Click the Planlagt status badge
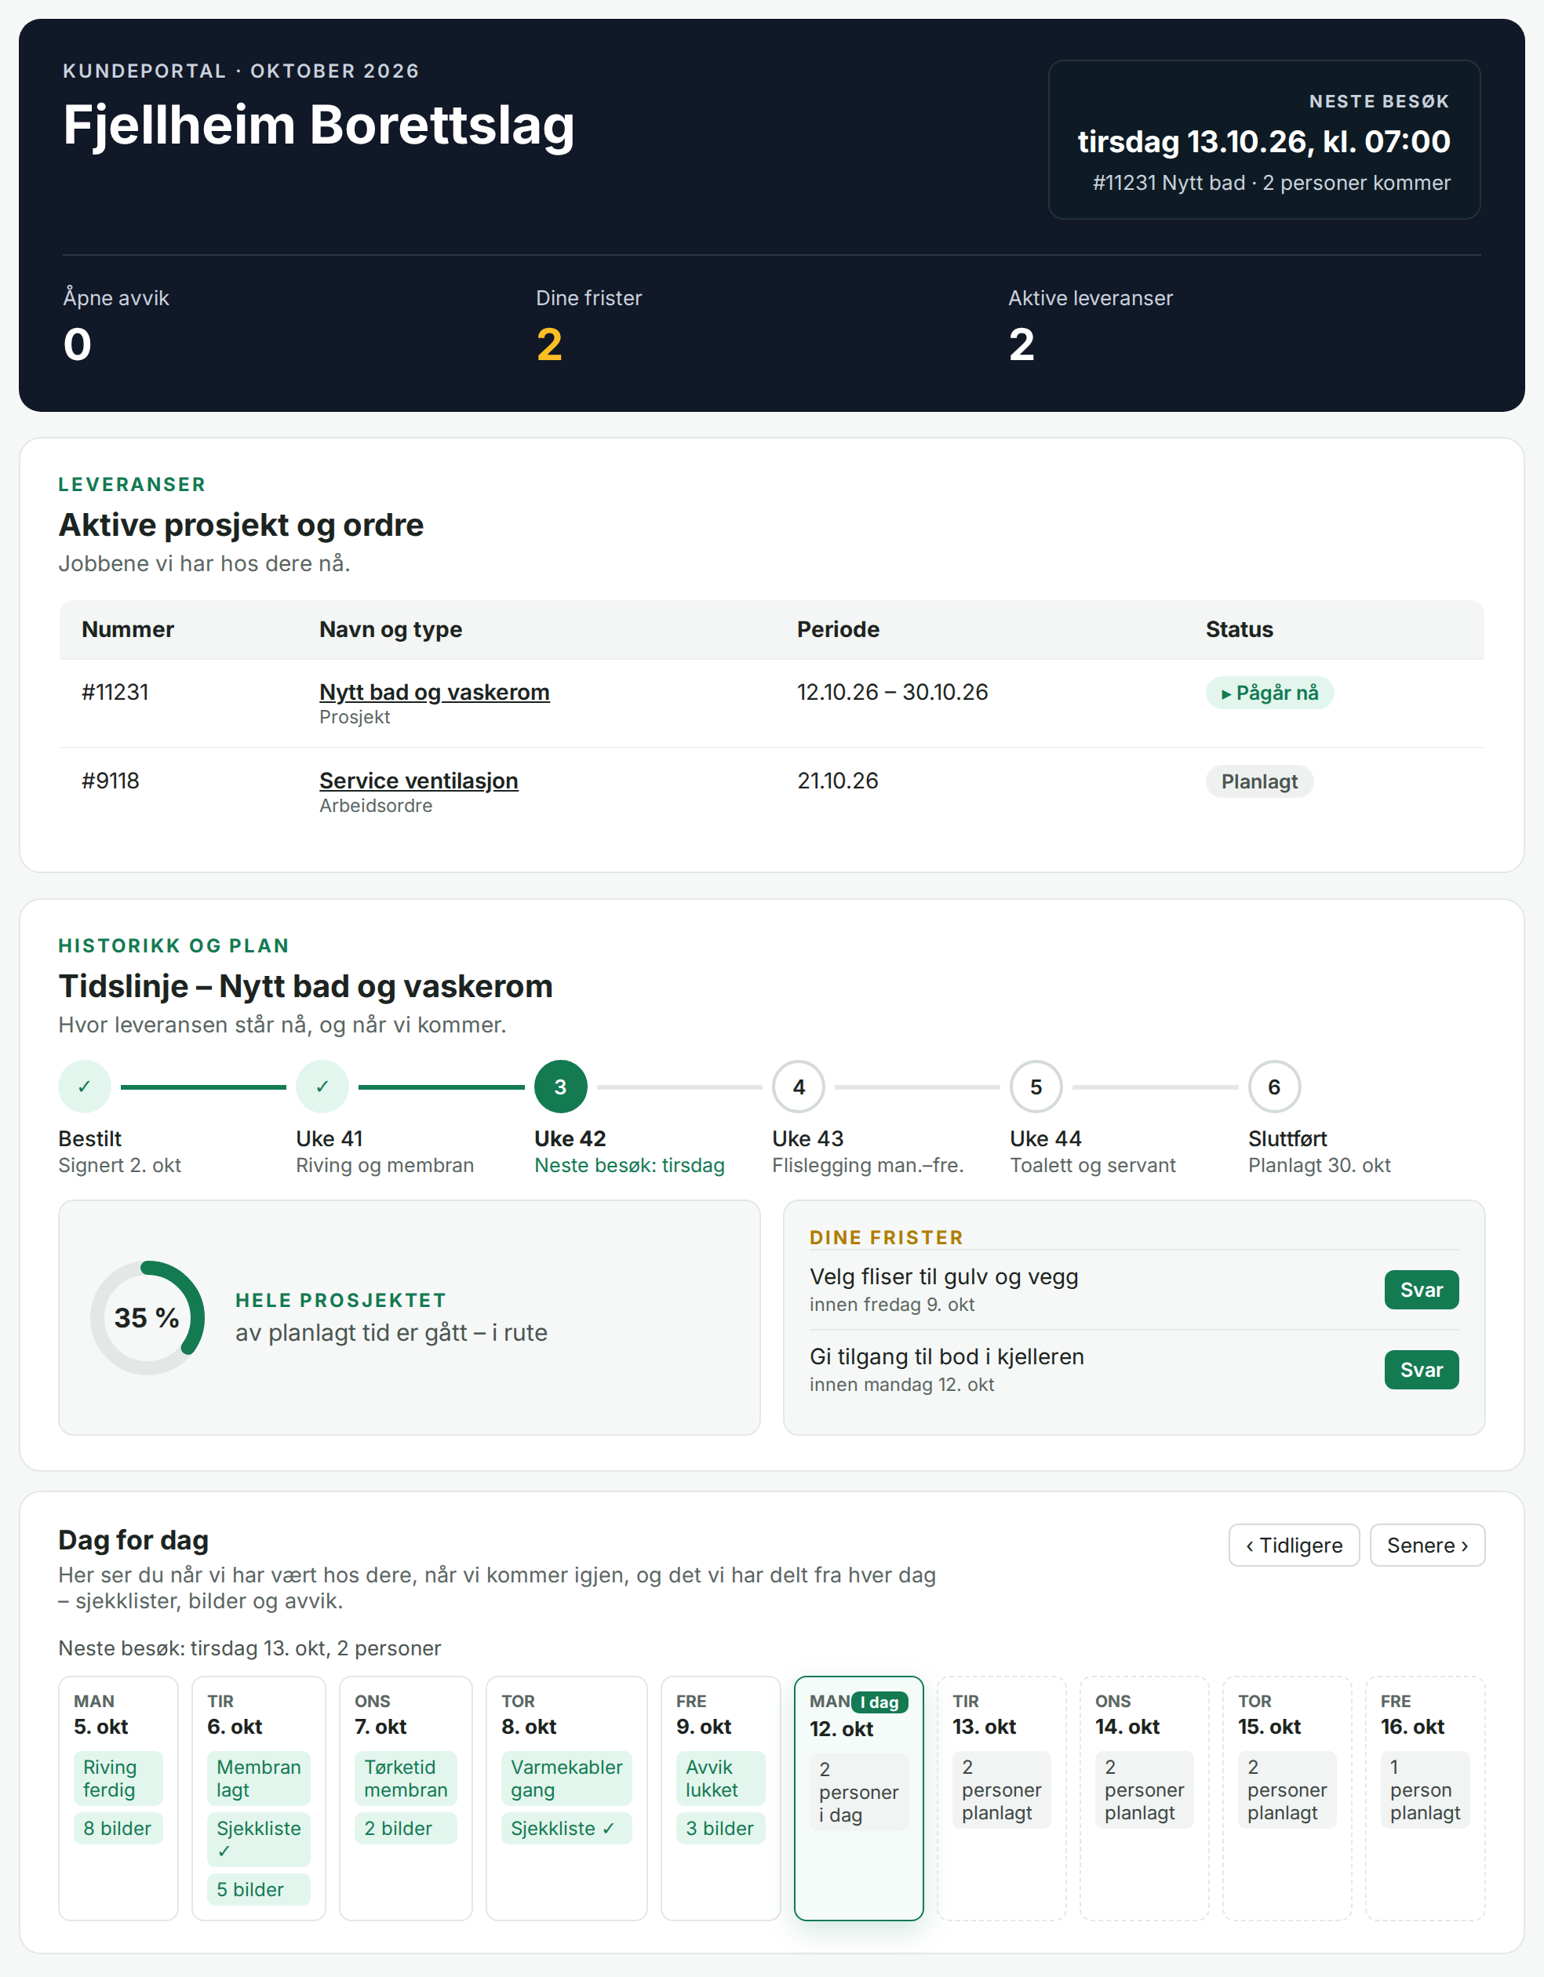Viewport: 1544px width, 1977px height. coord(1259,781)
